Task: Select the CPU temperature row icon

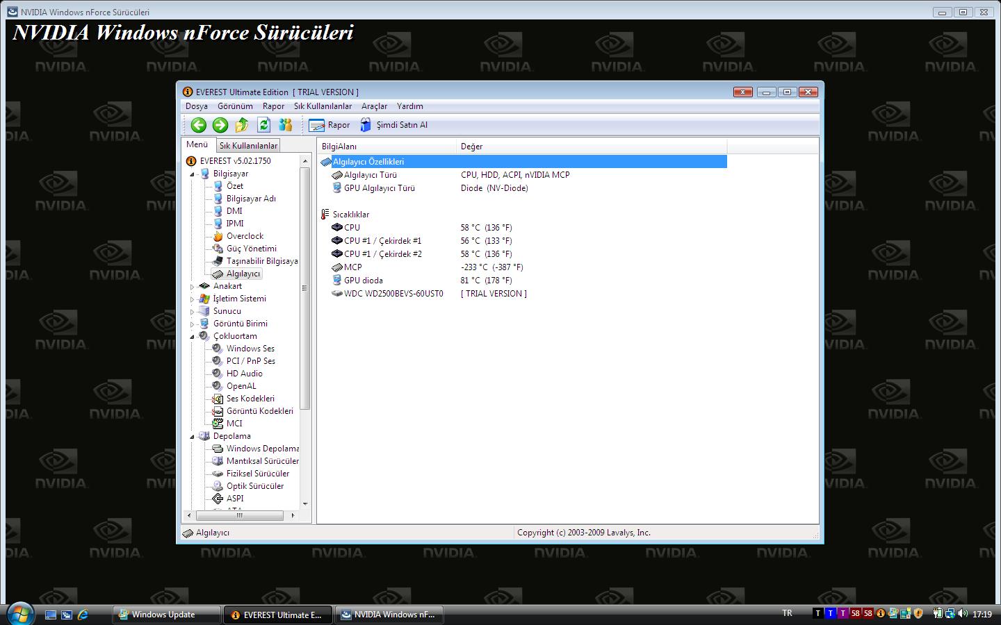Action: click(x=337, y=228)
